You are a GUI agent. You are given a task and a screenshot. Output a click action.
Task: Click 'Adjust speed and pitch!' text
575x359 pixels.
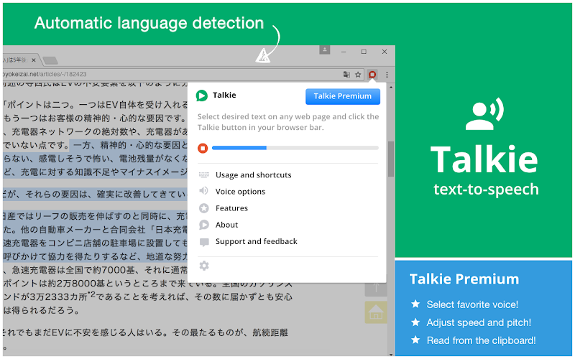pyautogui.click(x=479, y=322)
